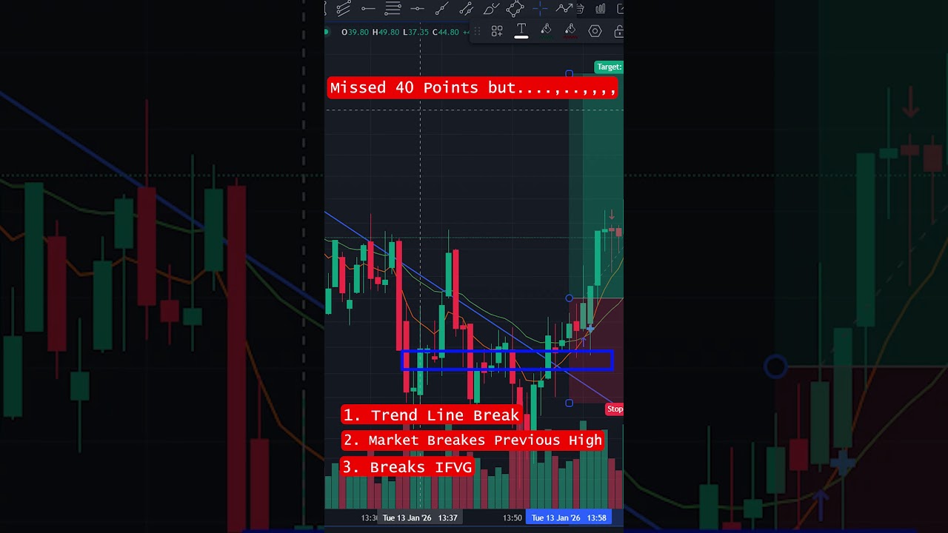Screen dimensions: 948x533
Task: Open the red fill bucket swatch
Action: [x=570, y=30]
